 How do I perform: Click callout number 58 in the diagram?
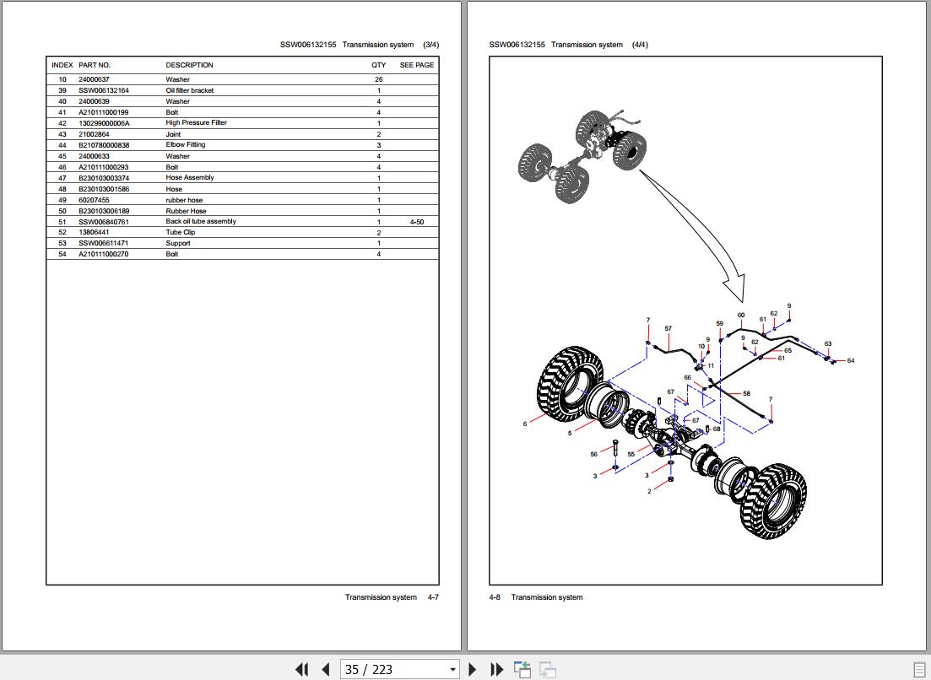[x=746, y=394]
